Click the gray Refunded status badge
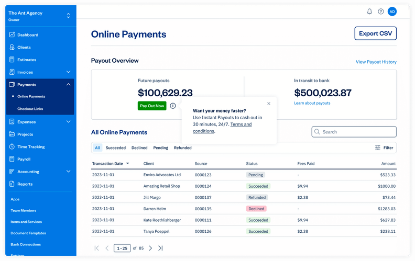415x261 pixels. point(257,197)
